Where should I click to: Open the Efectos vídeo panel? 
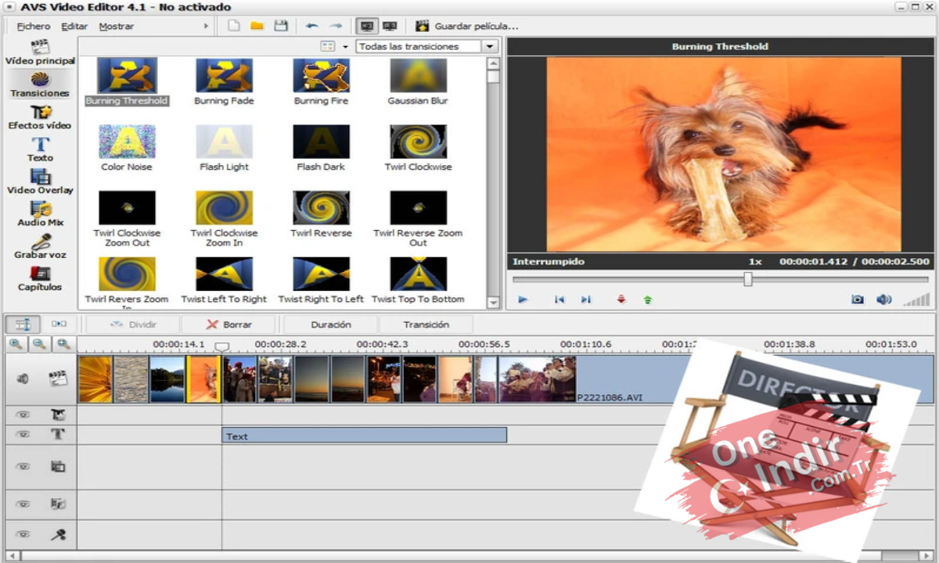click(40, 117)
